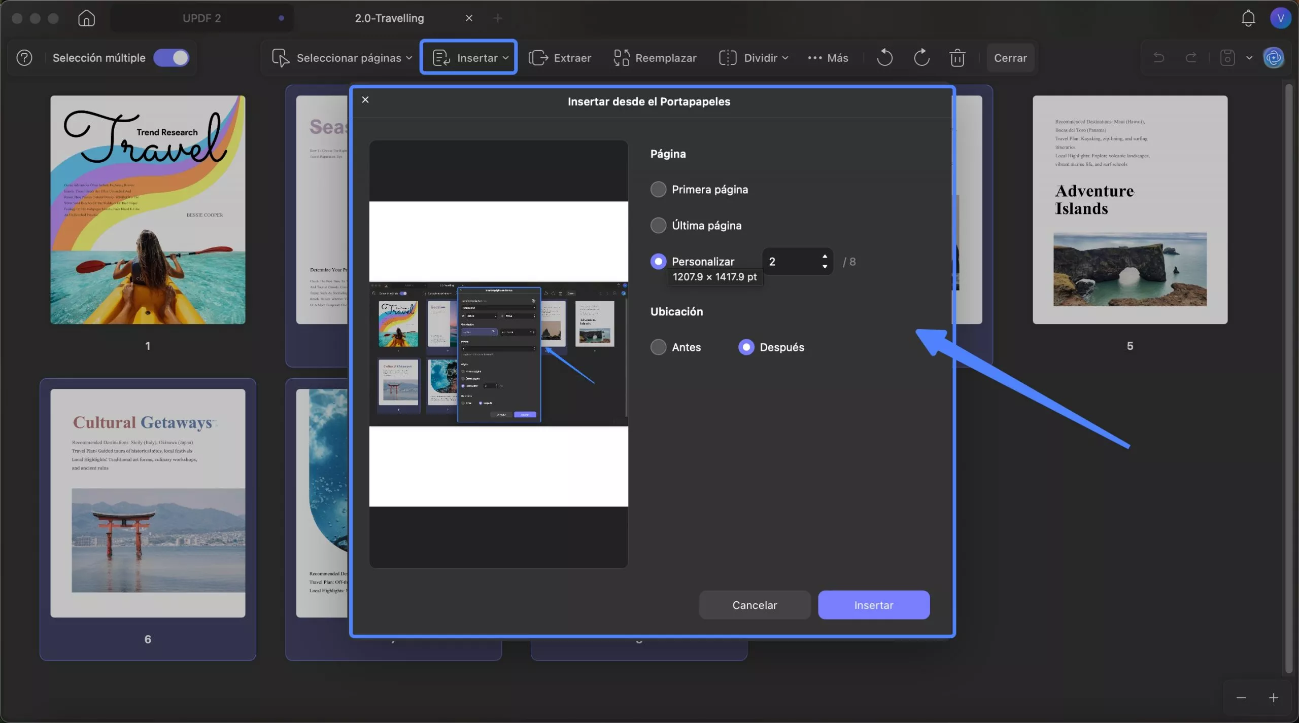Screen dimensions: 1299x723
Task: Expand the save options chevron
Action: point(1249,58)
